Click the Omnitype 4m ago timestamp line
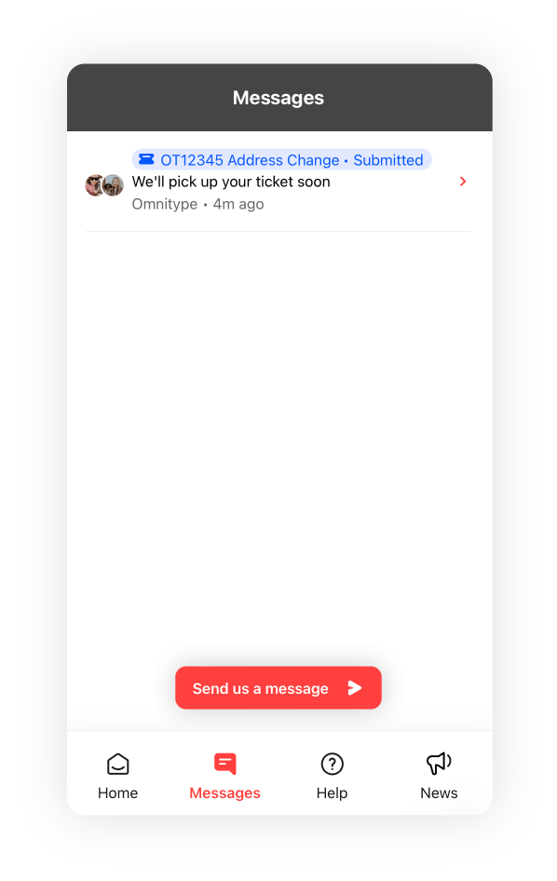Viewport: 557px width, 881px height. tap(197, 204)
